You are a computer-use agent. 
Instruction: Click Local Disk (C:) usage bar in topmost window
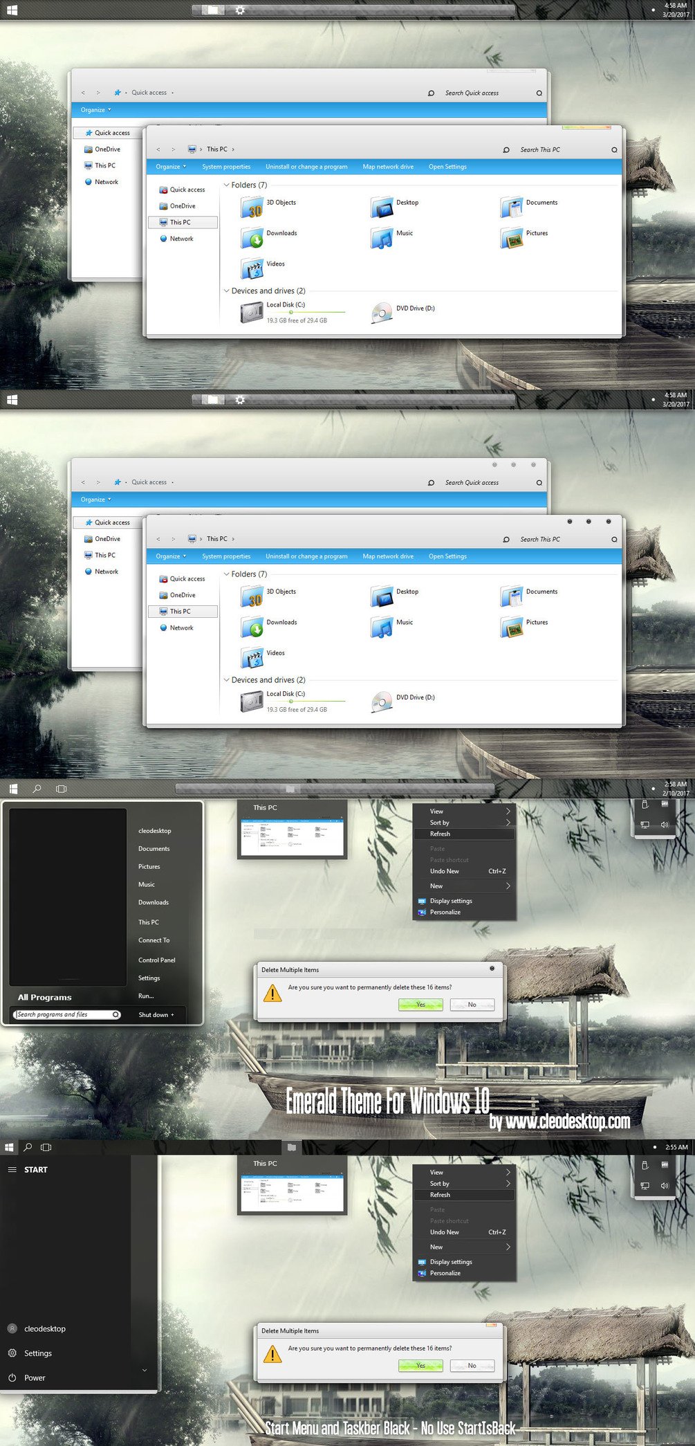tap(306, 313)
